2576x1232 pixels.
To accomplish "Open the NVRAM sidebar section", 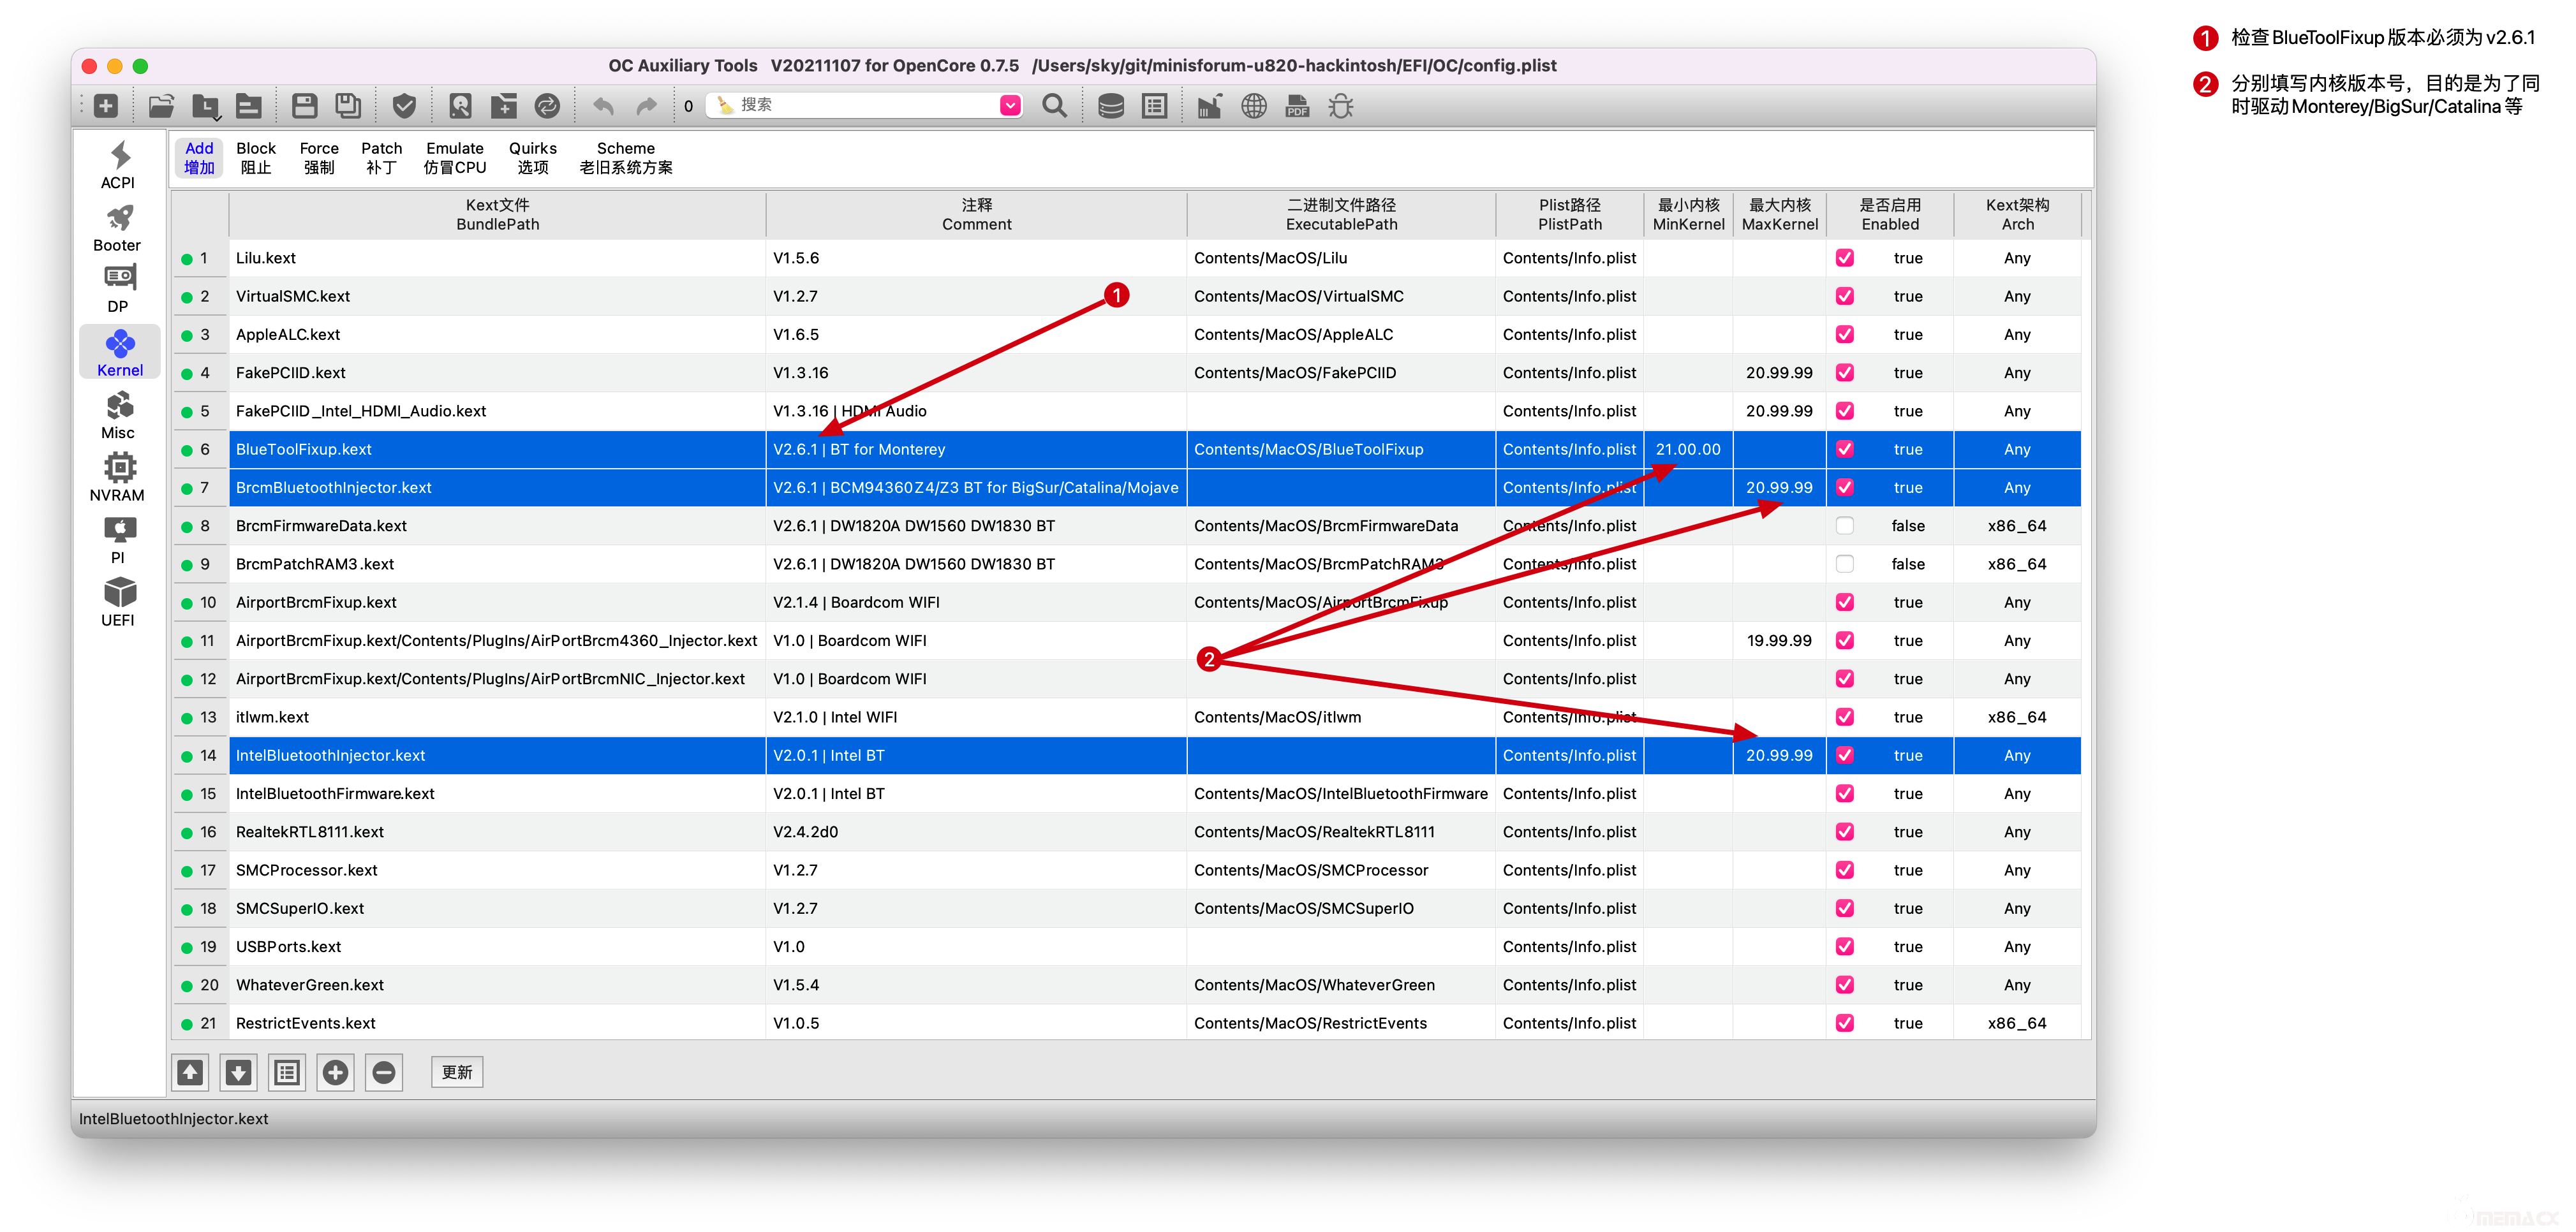I will click(x=118, y=477).
